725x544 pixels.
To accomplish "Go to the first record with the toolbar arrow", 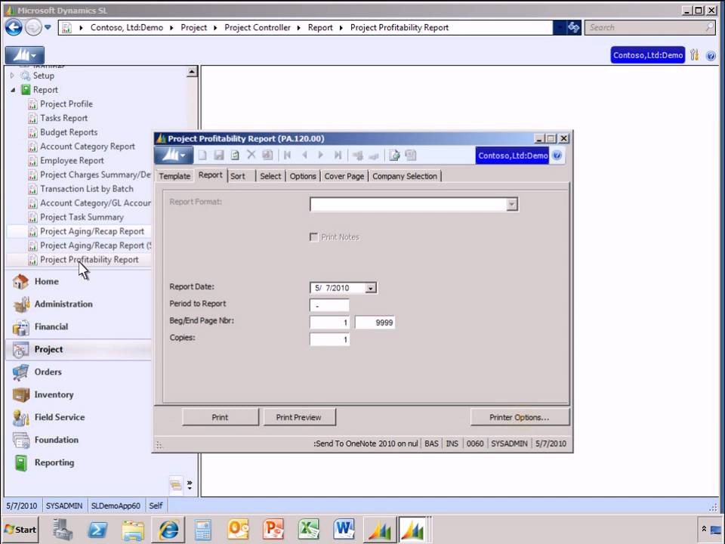I will pos(287,156).
